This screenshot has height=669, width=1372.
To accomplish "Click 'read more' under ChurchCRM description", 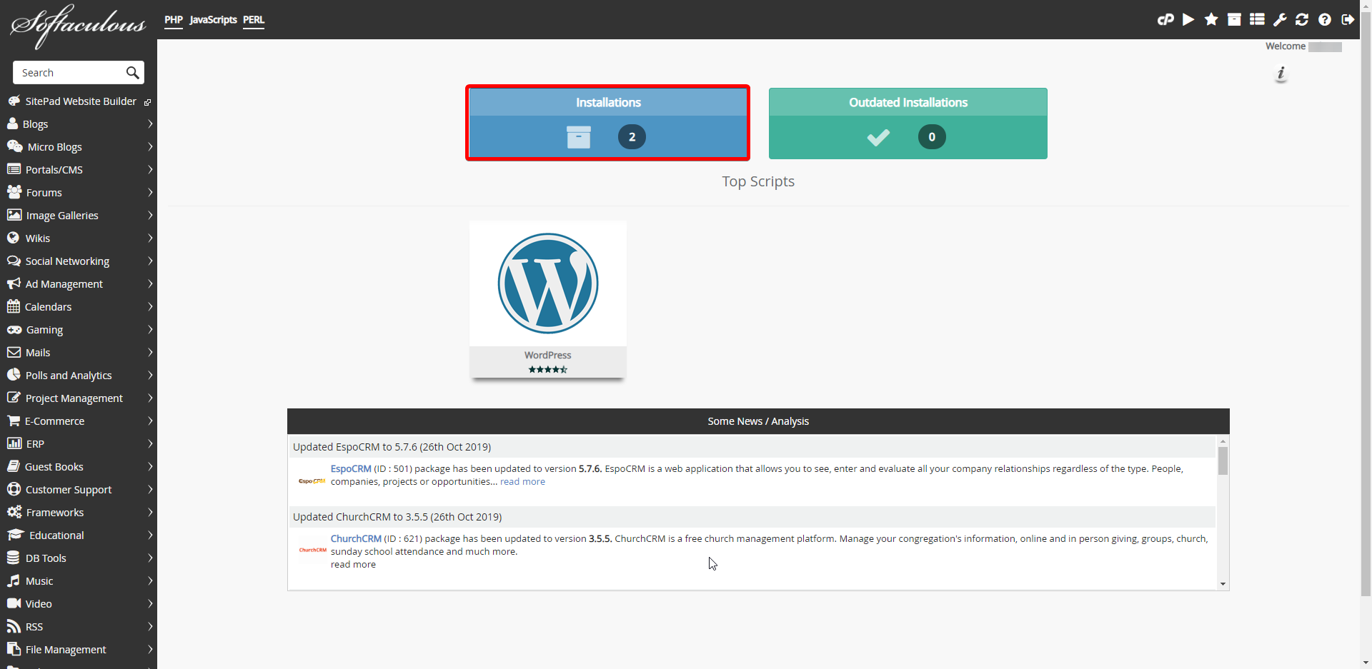I will (353, 564).
